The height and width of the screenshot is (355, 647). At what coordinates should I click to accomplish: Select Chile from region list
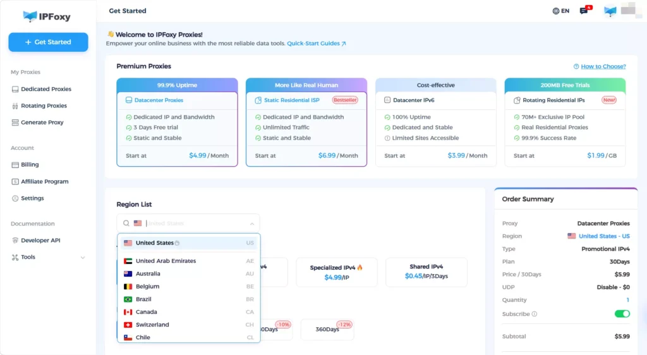pyautogui.click(x=188, y=338)
